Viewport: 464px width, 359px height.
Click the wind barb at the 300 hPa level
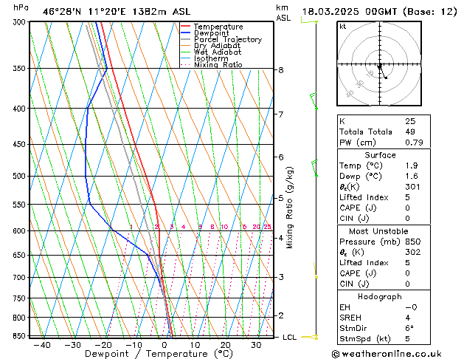[309, 21]
